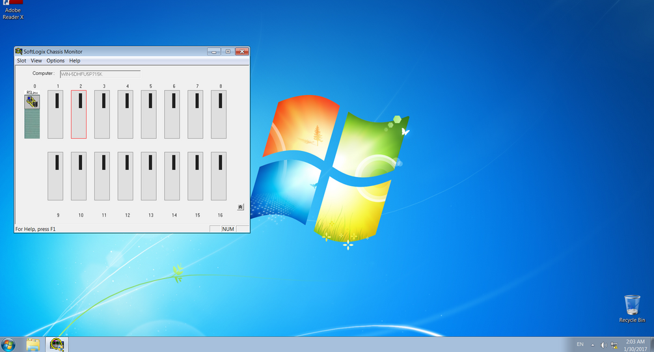The width and height of the screenshot is (654, 352).
Task: Open the Recycle Bin desktop icon
Action: (632, 309)
